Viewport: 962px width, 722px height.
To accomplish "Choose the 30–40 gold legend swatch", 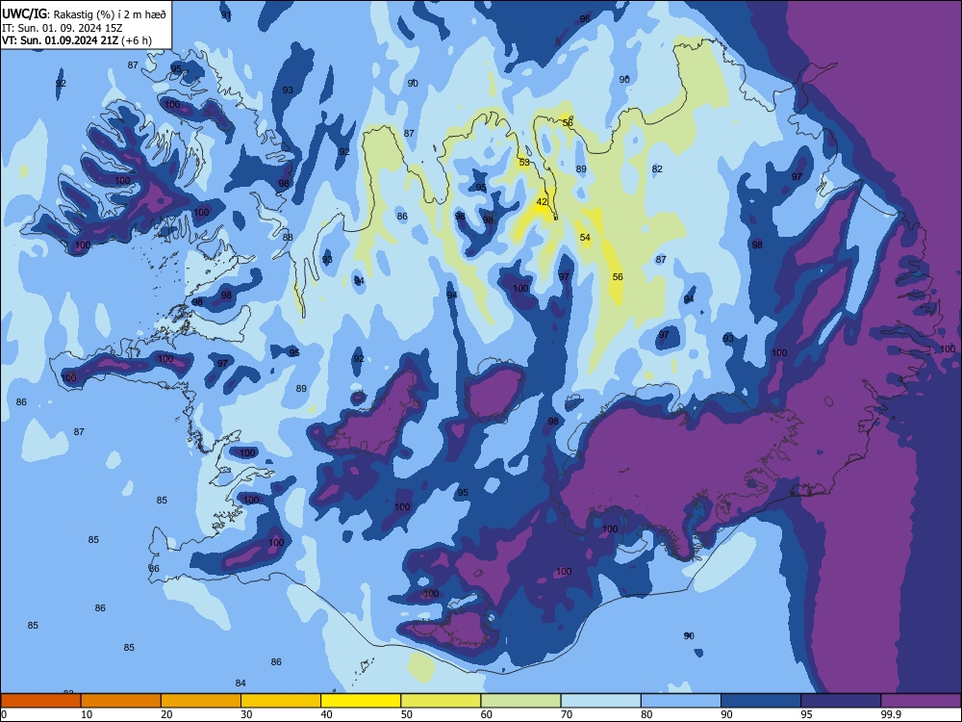I will (281, 701).
